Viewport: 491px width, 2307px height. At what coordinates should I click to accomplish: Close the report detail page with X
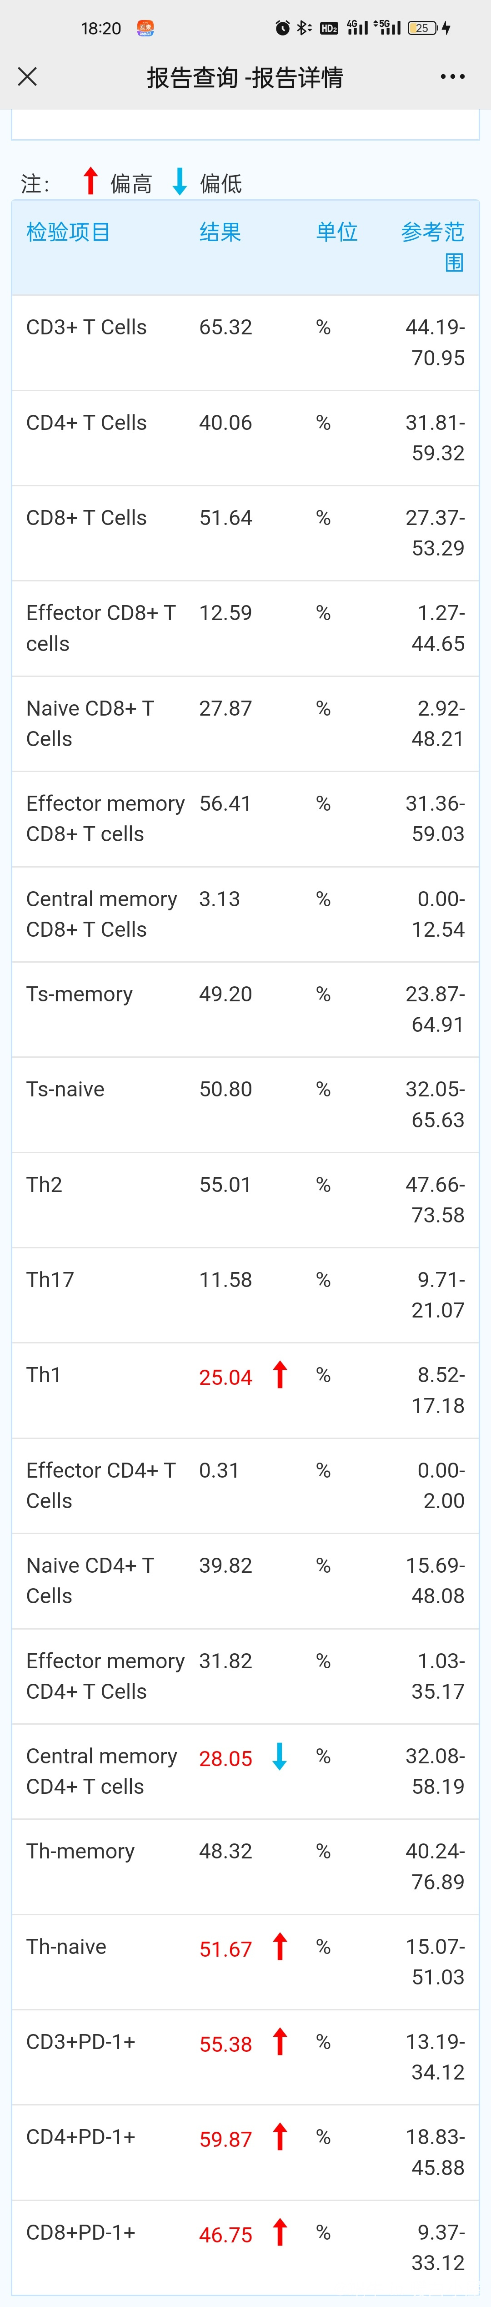[28, 77]
